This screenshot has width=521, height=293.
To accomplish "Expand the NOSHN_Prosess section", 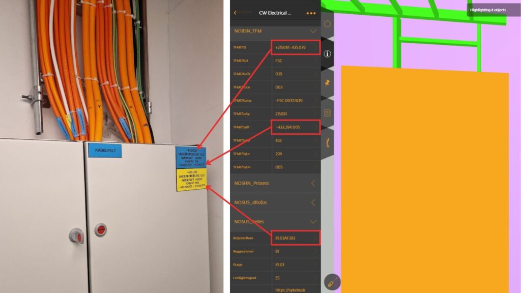I will pyautogui.click(x=313, y=183).
